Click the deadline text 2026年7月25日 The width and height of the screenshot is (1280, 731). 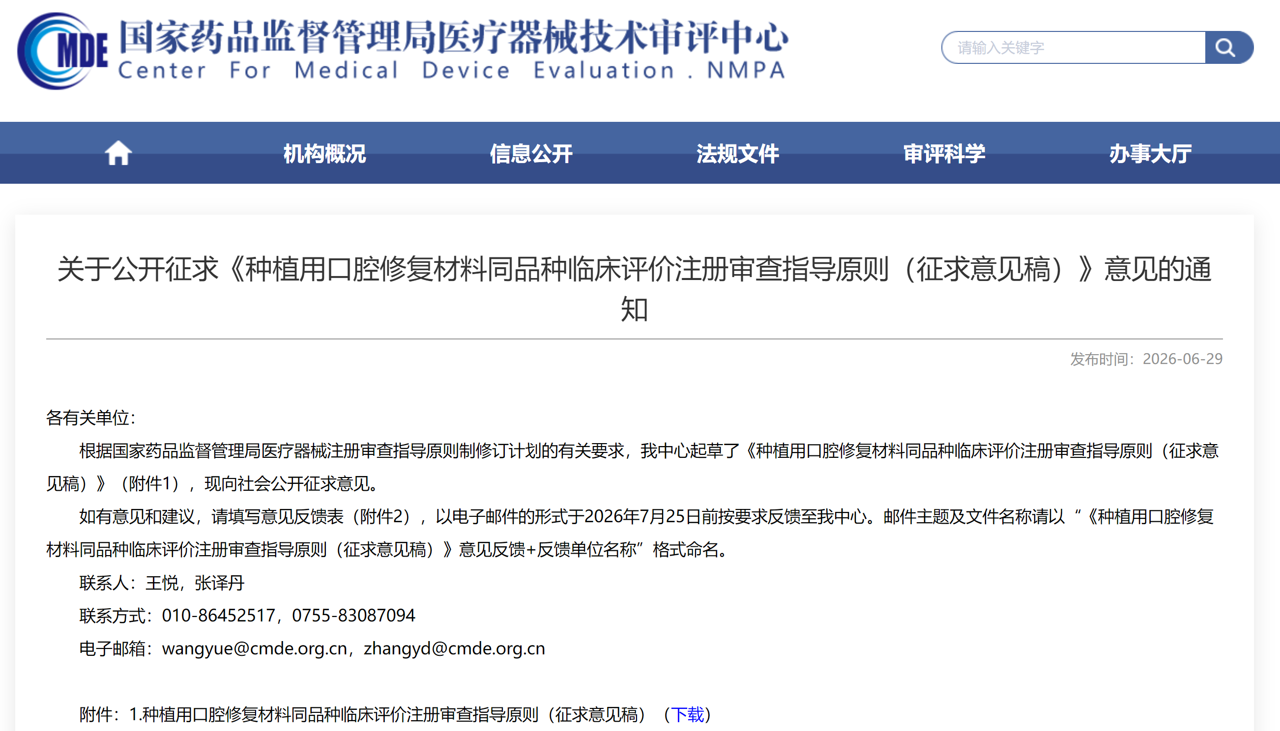(642, 517)
